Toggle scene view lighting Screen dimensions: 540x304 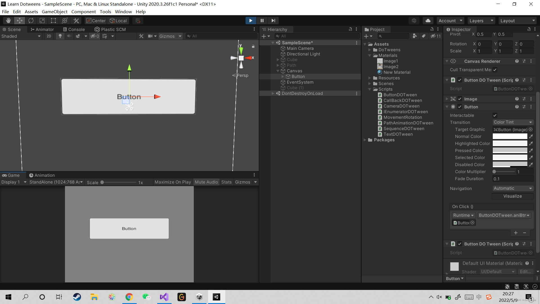click(x=60, y=36)
